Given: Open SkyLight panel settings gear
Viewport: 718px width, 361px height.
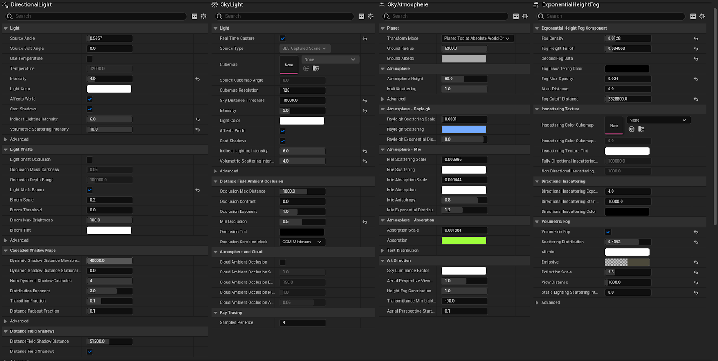Looking at the screenshot, I should [x=371, y=16].
